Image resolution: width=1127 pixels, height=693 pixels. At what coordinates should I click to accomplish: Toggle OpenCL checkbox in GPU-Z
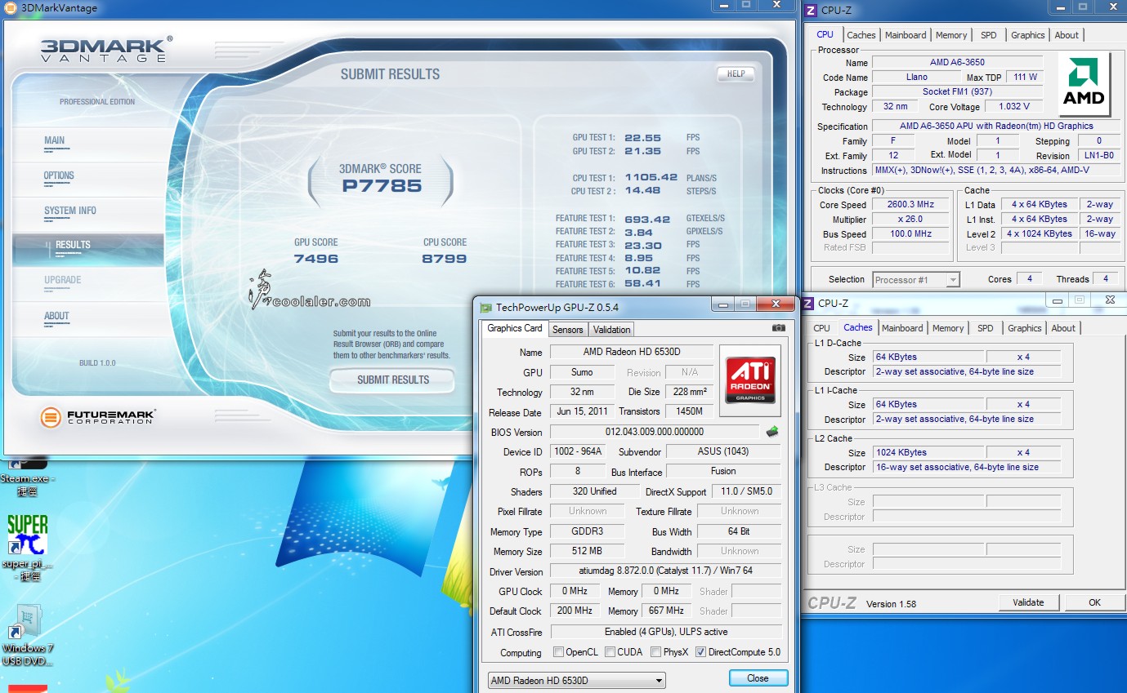[x=558, y=652]
